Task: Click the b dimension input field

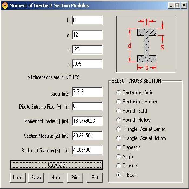Action: coord(87,20)
